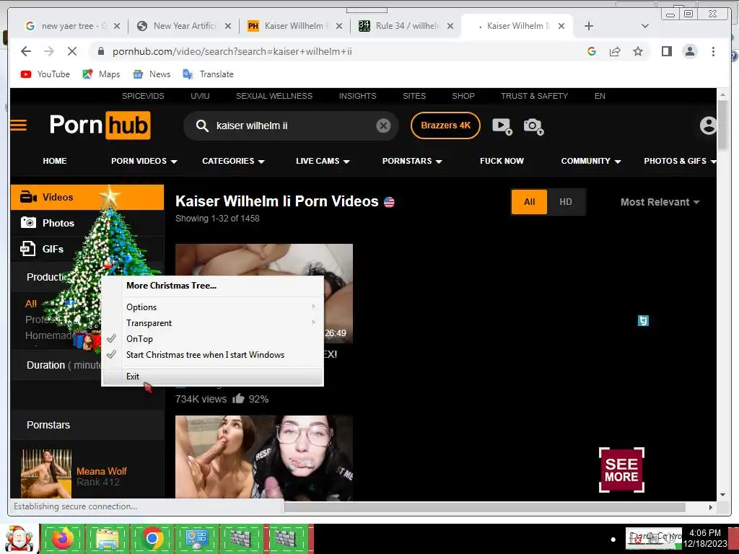Open the tab search chevron in the tab strip

click(645, 26)
